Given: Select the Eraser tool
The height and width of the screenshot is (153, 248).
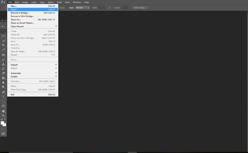Looking at the screenshot, I should click(x=3, y=73).
